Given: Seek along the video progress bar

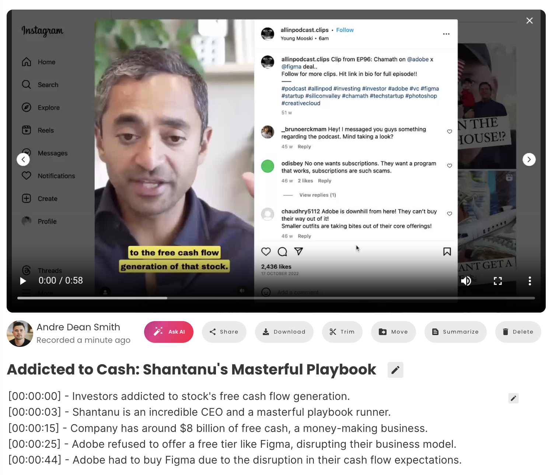Looking at the screenshot, I should tap(276, 298).
